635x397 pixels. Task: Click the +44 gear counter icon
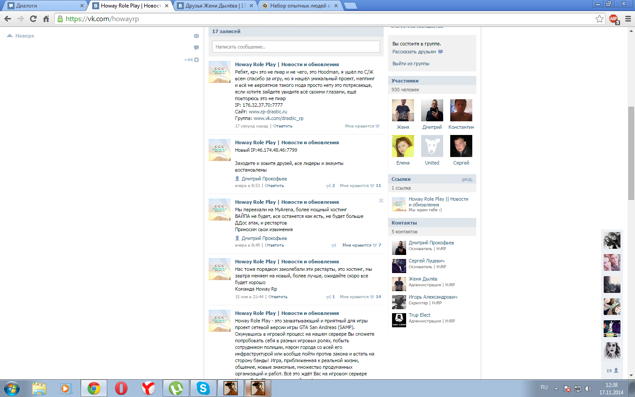pyautogui.click(x=192, y=60)
